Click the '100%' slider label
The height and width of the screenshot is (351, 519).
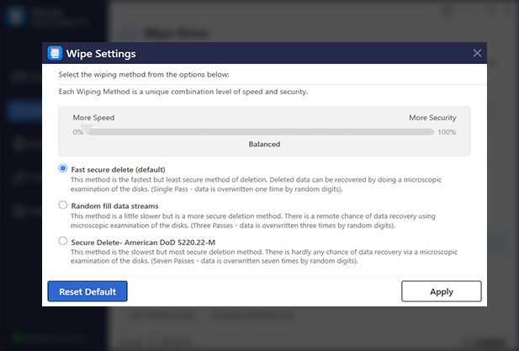click(x=447, y=132)
